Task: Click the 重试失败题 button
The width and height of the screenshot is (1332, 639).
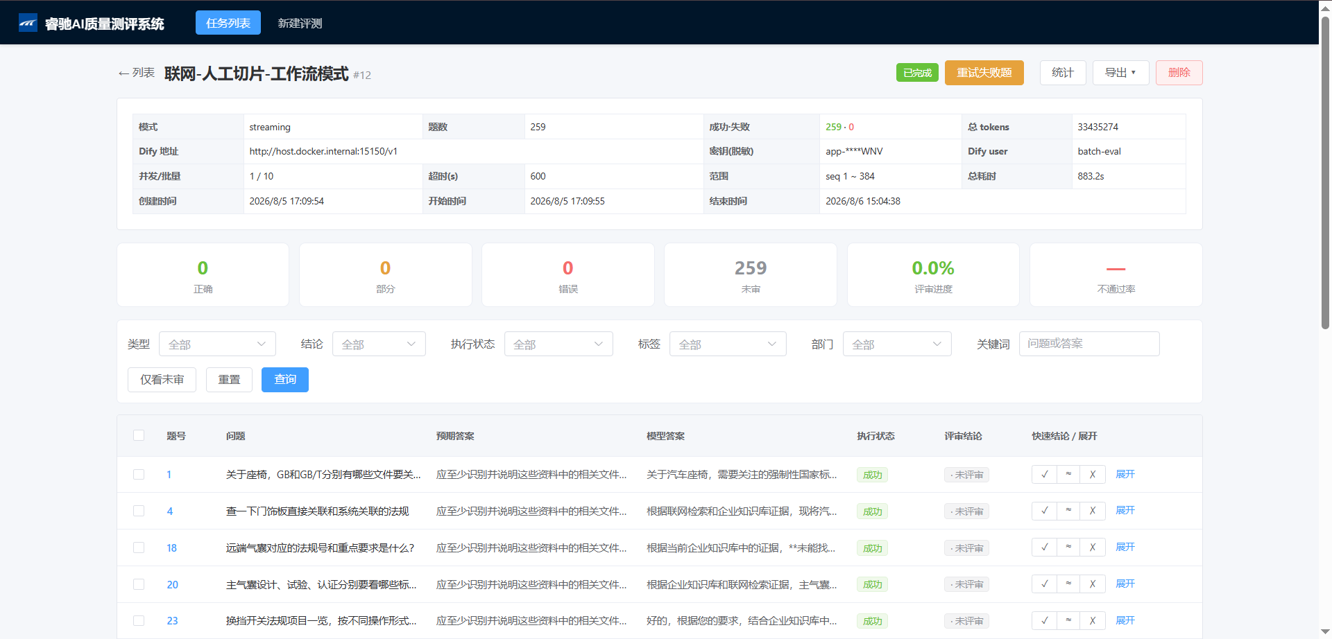Action: [984, 73]
